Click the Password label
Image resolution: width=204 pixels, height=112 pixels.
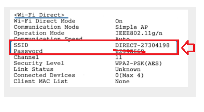point(28,51)
